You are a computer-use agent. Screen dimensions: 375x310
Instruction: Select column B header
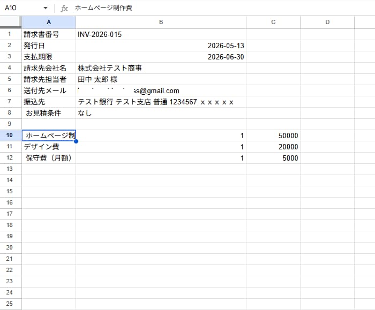tap(161, 22)
